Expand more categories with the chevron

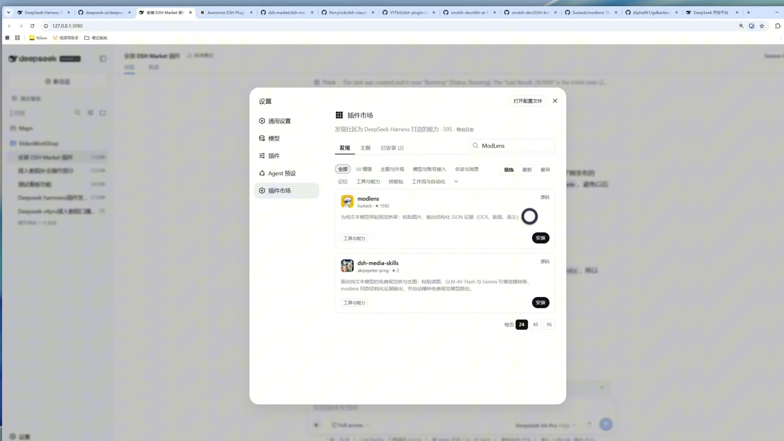456,182
